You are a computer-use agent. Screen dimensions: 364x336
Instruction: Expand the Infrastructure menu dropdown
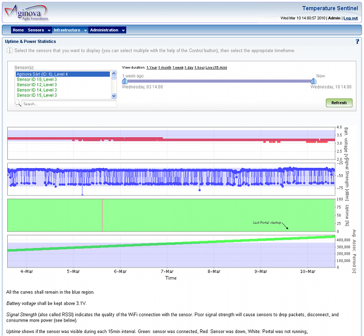[70, 30]
